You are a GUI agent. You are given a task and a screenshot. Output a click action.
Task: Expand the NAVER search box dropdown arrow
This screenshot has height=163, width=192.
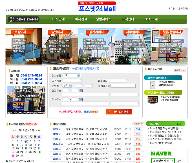[172, 160]
